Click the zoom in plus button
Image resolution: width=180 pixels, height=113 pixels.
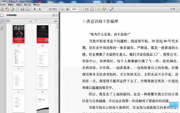pyautogui.click(x=67, y=9)
